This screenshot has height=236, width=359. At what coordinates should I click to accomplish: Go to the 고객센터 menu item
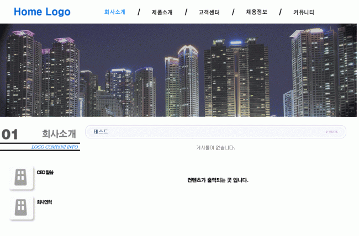(209, 12)
